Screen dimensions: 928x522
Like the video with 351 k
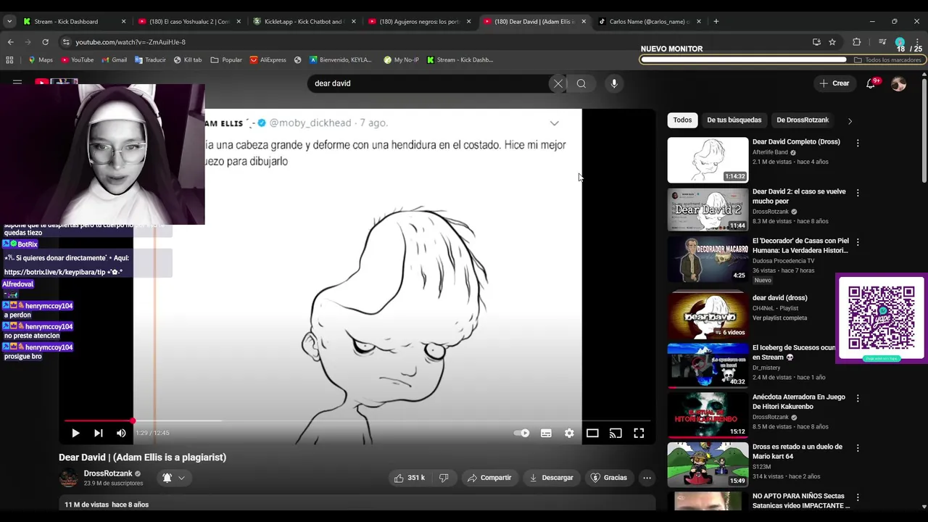click(x=409, y=478)
